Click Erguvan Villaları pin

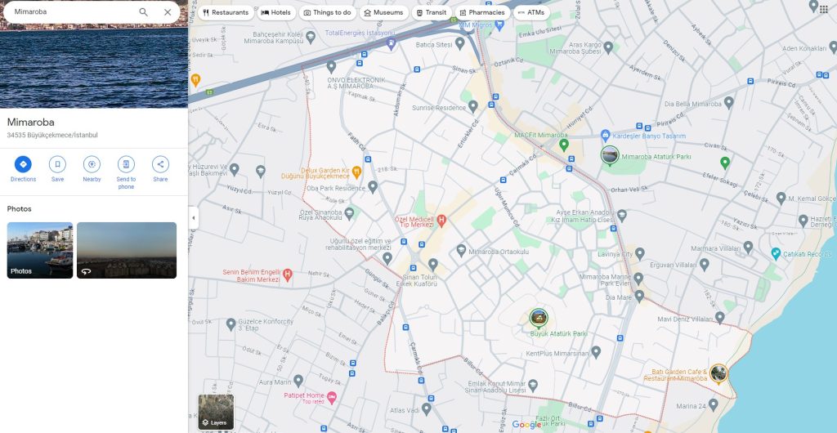click(704, 264)
